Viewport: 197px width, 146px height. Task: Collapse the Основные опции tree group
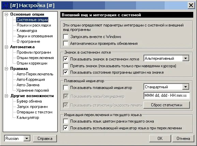(6, 14)
